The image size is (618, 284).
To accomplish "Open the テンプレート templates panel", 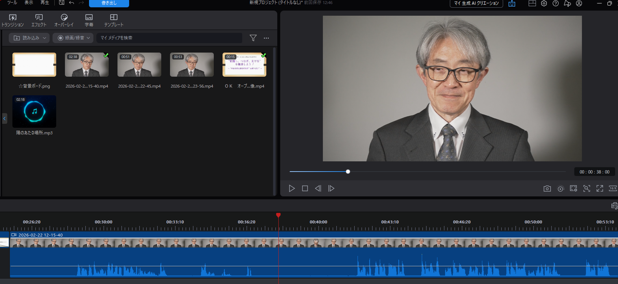I will [x=113, y=20].
